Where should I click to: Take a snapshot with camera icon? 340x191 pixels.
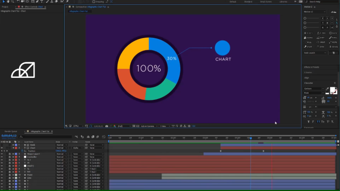(107, 126)
